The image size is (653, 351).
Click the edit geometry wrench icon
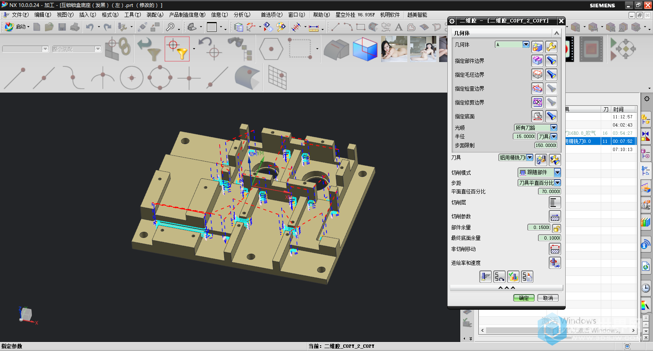pos(551,47)
